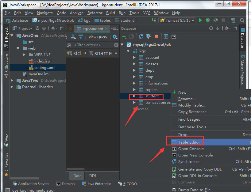The height and width of the screenshot is (192, 251).
Task: Open the Search Everywhere magnifier icon
Action: (x=242, y=21)
